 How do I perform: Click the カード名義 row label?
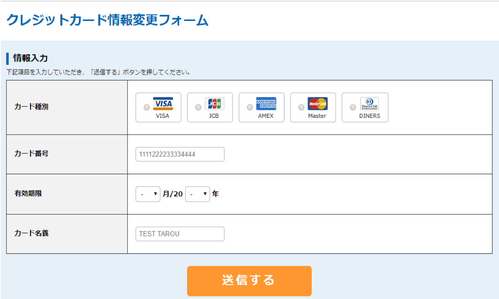coord(31,233)
